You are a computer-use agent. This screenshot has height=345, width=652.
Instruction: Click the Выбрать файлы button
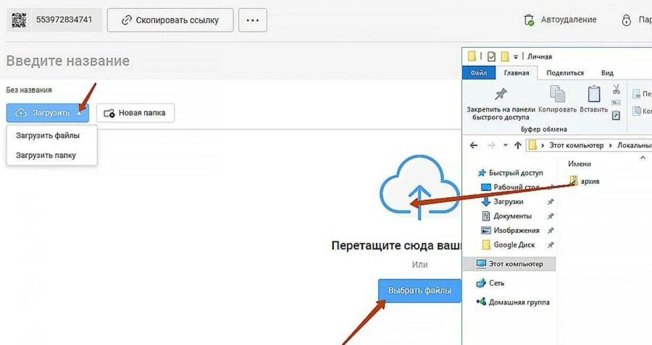[x=420, y=291]
